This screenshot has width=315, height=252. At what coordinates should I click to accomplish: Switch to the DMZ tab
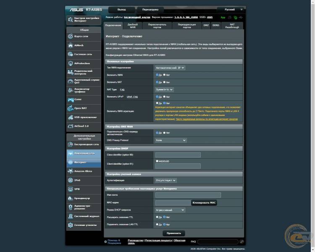coord(206,26)
